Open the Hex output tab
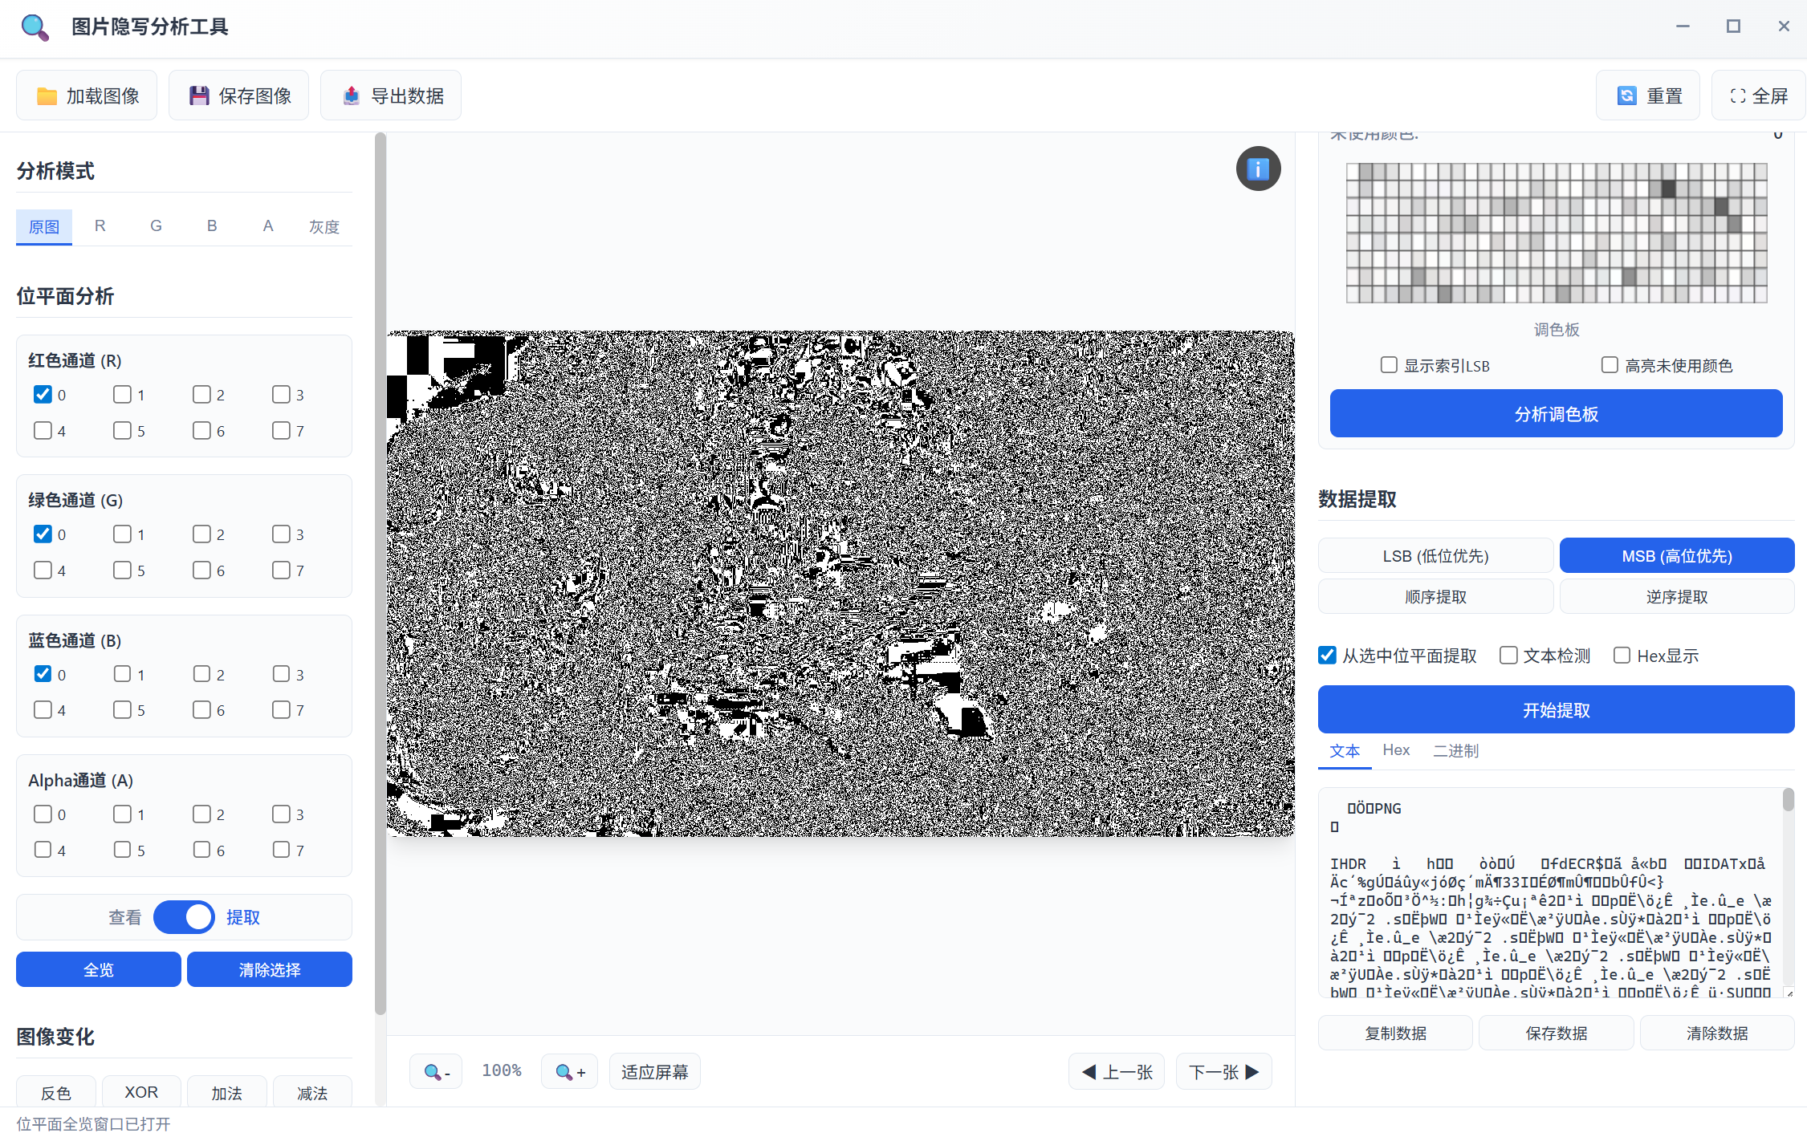The height and width of the screenshot is (1133, 1807). tap(1396, 750)
